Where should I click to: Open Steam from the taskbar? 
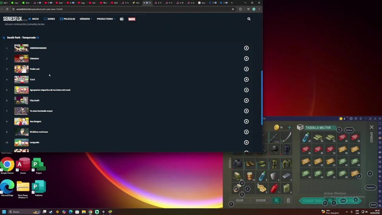coord(51,212)
